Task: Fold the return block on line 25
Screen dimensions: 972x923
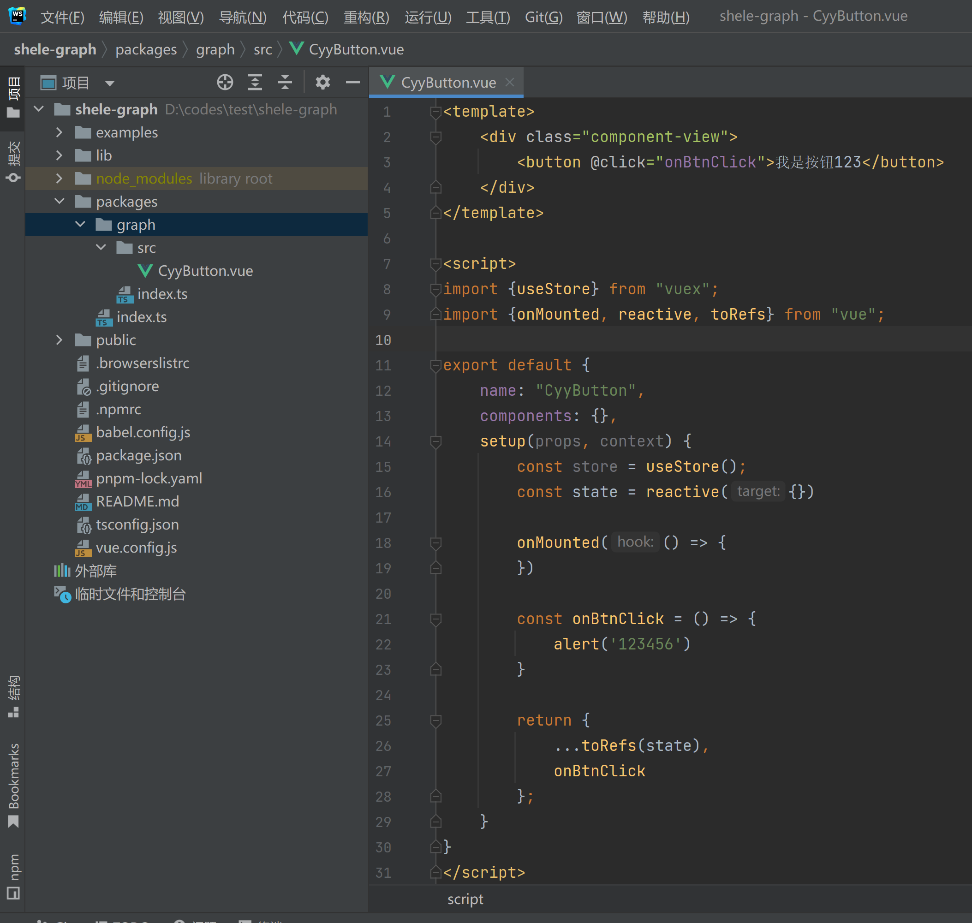Action: pos(435,721)
